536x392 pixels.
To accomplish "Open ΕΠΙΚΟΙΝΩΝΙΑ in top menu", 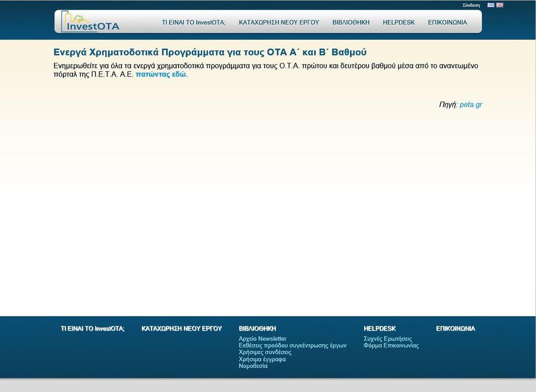I will (x=447, y=23).
